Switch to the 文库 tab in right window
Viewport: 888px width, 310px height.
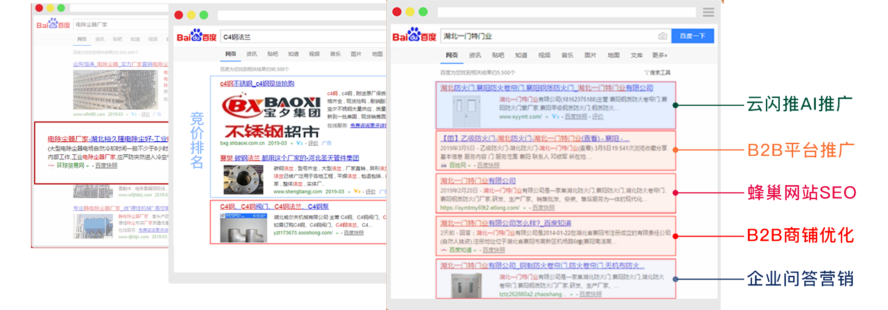coord(636,55)
